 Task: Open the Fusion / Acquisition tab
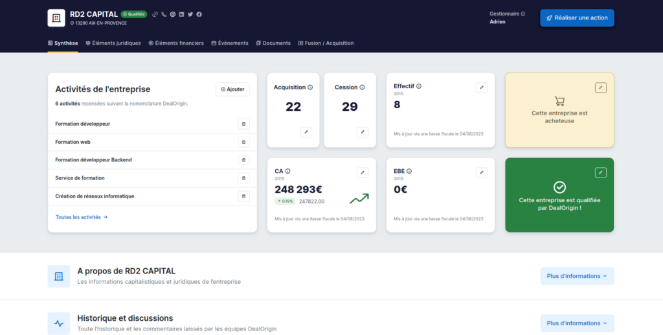click(326, 43)
